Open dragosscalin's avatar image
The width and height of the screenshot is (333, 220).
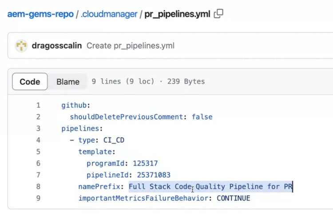[x=21, y=46]
